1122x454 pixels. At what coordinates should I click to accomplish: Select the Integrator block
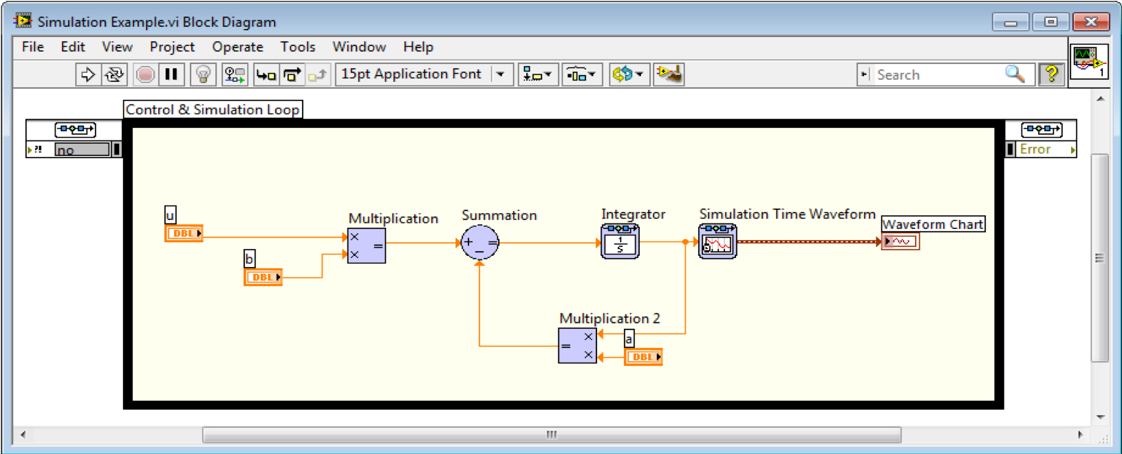(620, 241)
